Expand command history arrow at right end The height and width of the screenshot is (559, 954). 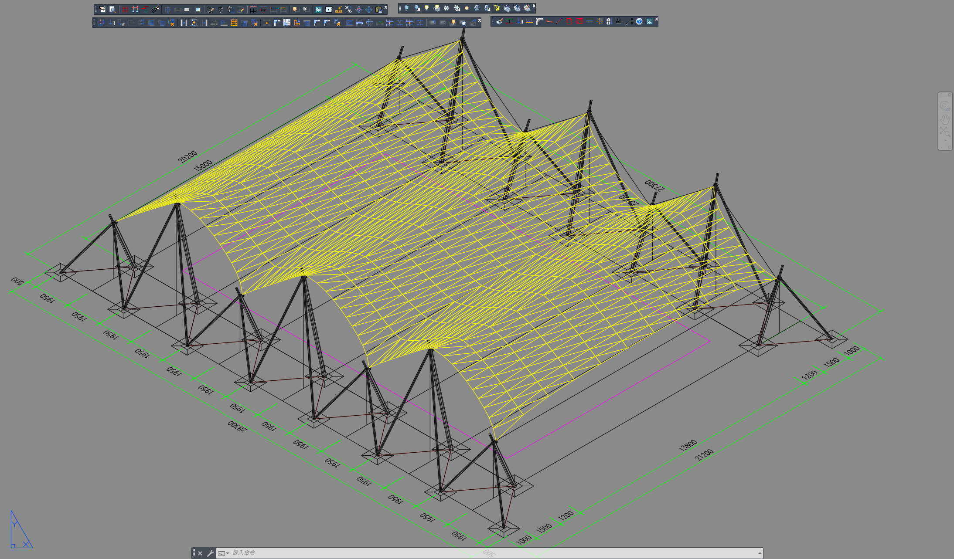coord(760,553)
